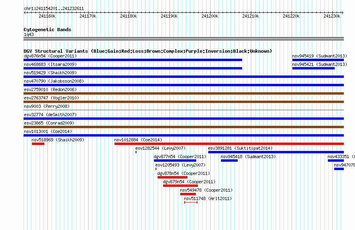
Task: Click blue bar under nsv945418
Action: [229, 161]
